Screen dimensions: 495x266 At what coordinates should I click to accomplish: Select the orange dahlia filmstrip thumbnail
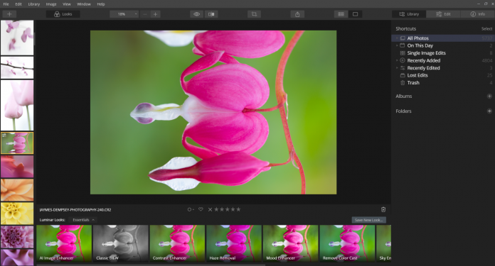[x=17, y=190]
